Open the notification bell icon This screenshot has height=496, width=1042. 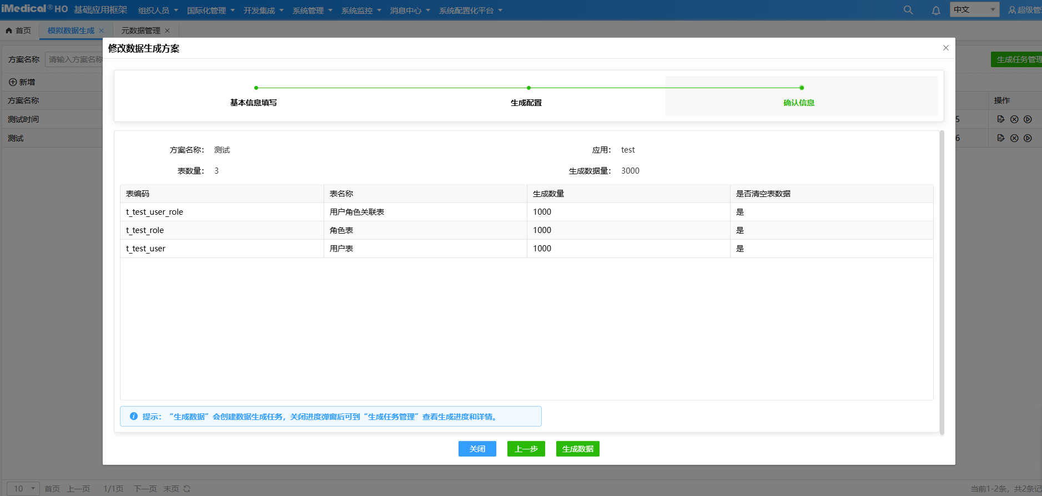936,10
